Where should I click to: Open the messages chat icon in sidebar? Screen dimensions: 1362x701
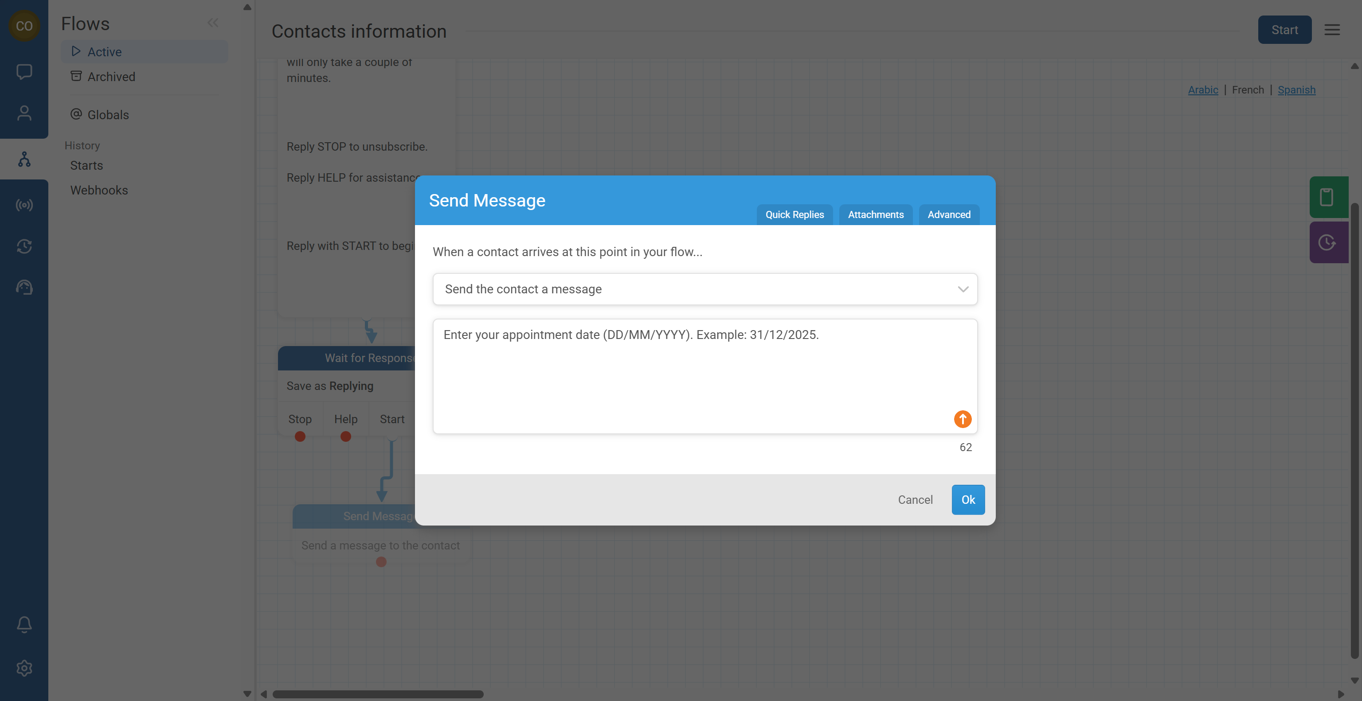coord(24,71)
